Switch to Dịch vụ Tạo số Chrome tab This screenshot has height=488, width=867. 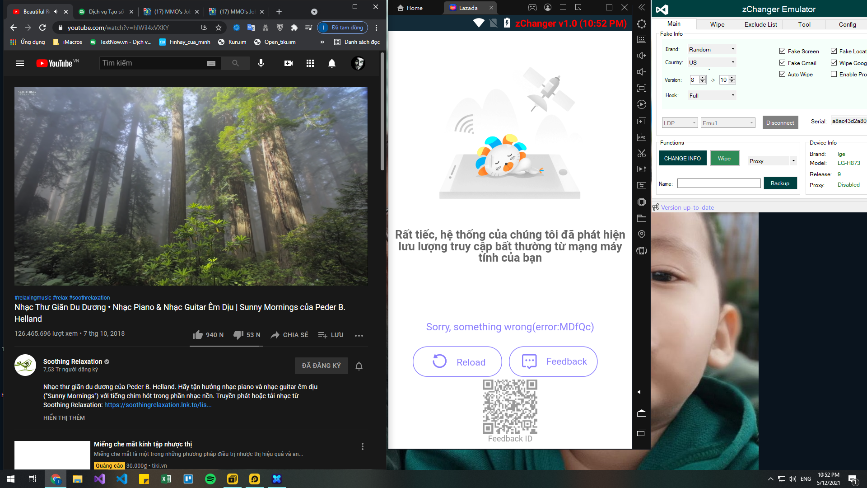coord(106,12)
